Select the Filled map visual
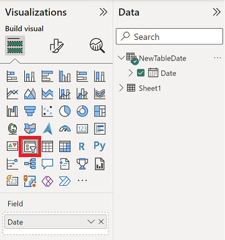Screen dimensions: 225x240 click(30, 128)
